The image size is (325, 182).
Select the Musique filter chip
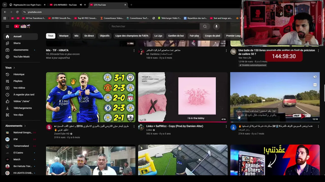point(64,36)
